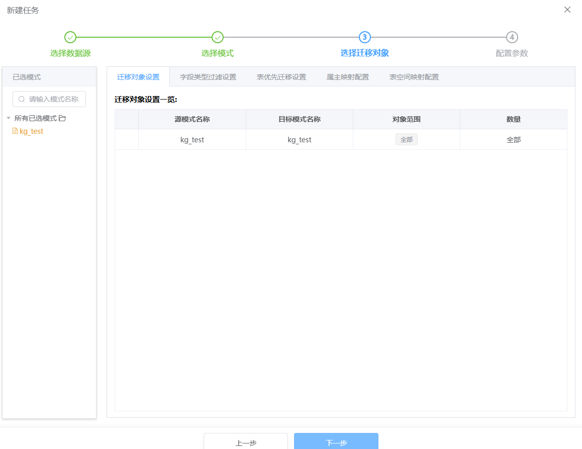
Task: Click the 全部 object range tag
Action: (406, 140)
